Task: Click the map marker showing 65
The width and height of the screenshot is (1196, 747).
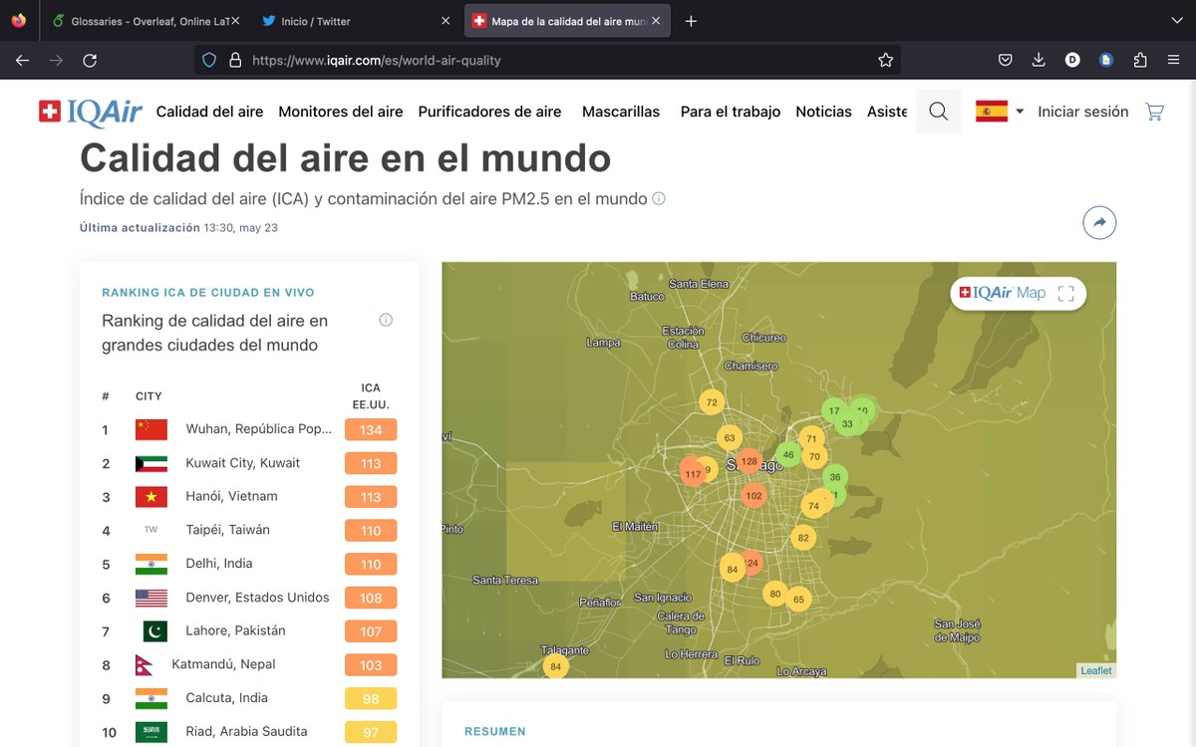Action: pos(798,600)
